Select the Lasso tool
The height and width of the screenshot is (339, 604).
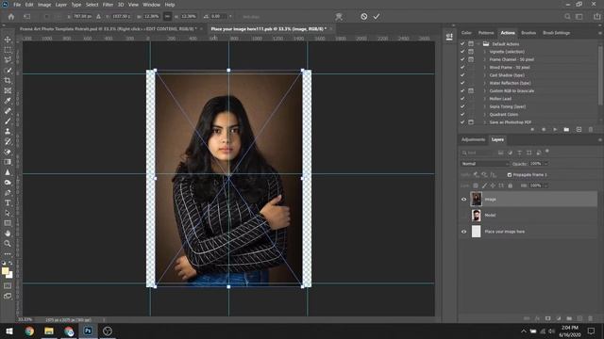point(8,60)
